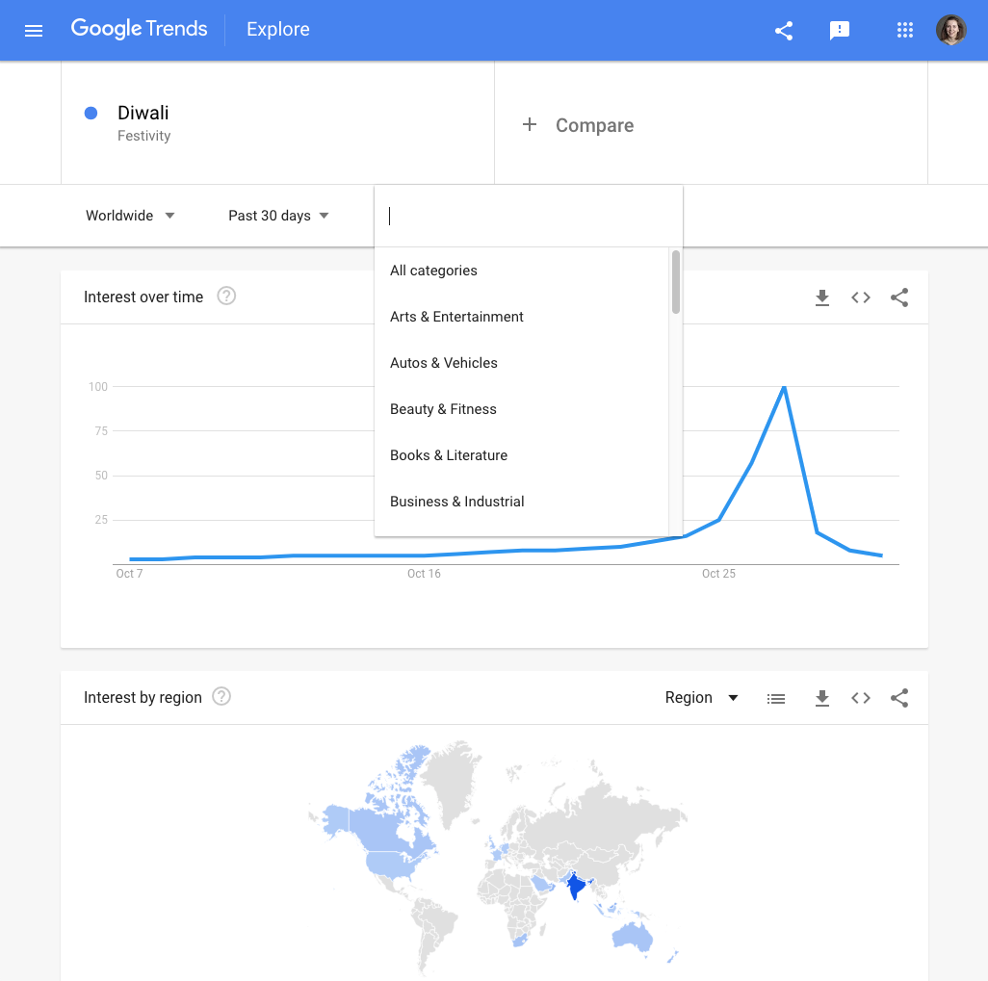Open the Past 30 days time dropdown
Image resolution: width=988 pixels, height=981 pixels.
click(x=278, y=216)
